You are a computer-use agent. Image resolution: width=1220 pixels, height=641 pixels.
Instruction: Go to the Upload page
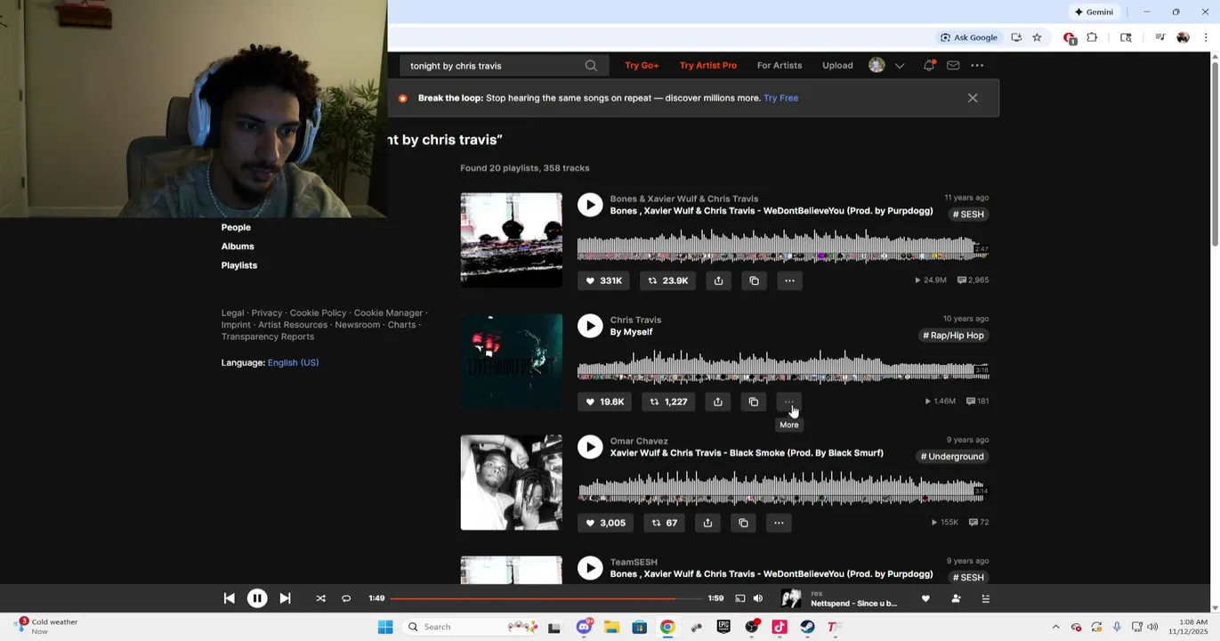(x=837, y=65)
